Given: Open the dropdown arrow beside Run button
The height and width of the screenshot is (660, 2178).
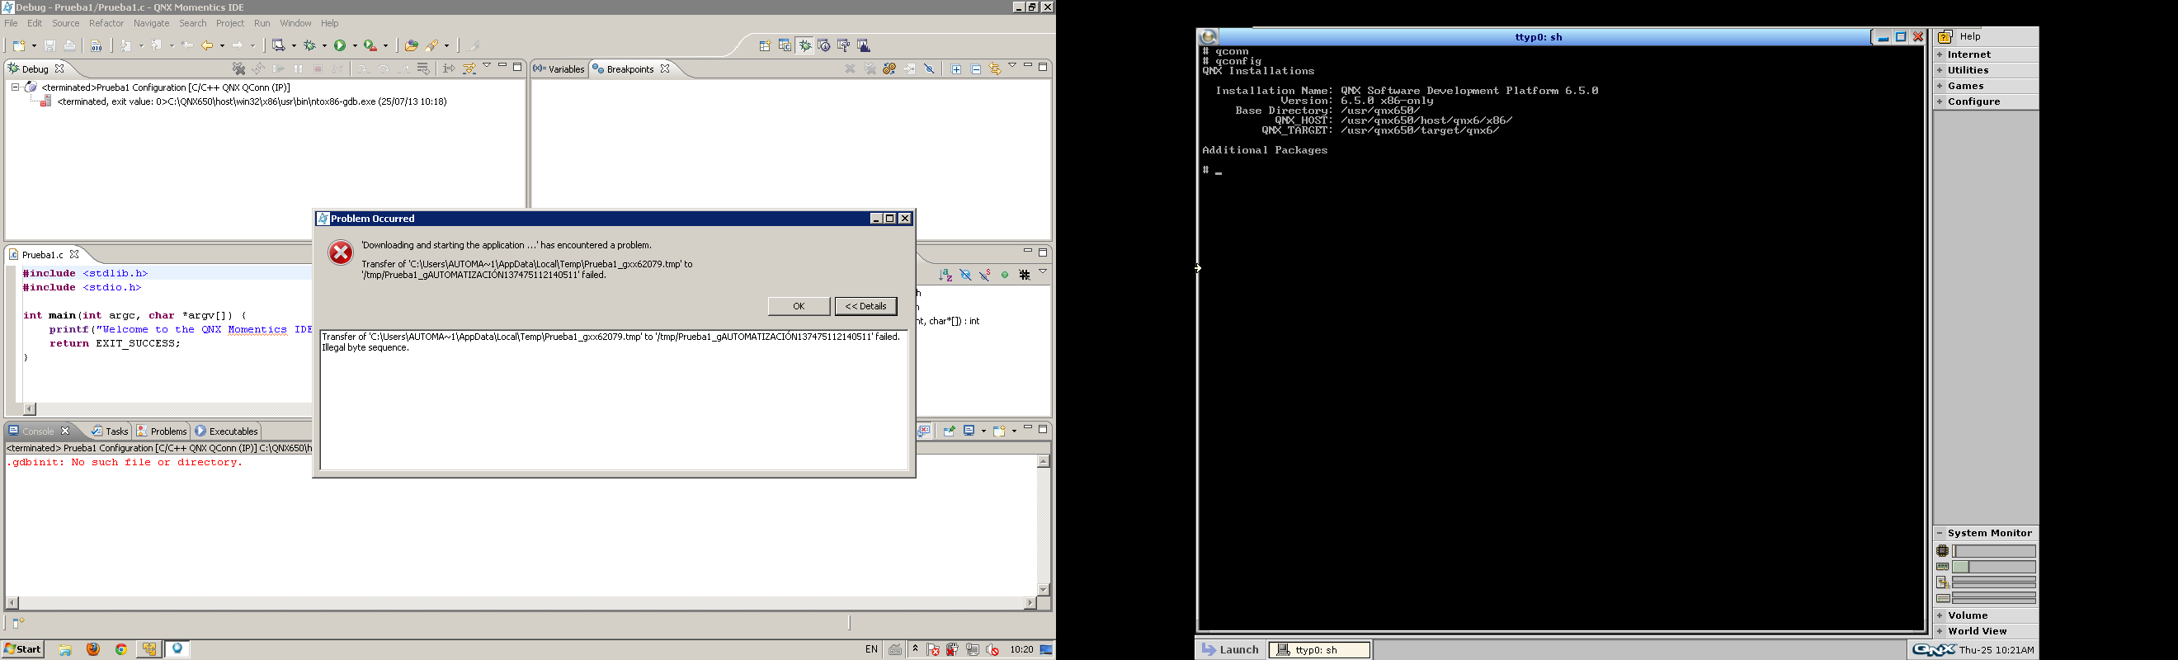Looking at the screenshot, I should click(354, 45).
